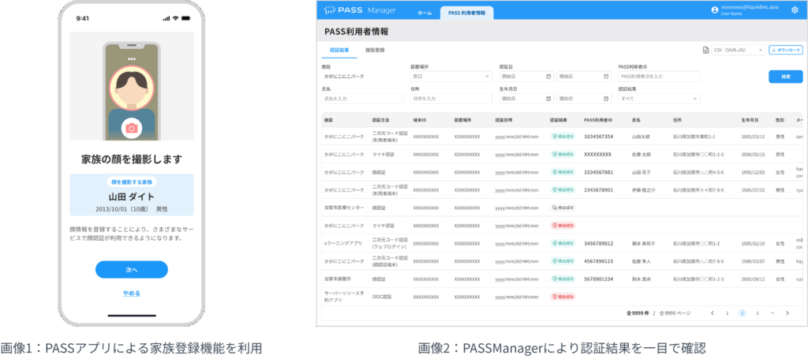Open the 認証結果 すべて dropdown
The height and width of the screenshot is (359, 808).
[659, 98]
